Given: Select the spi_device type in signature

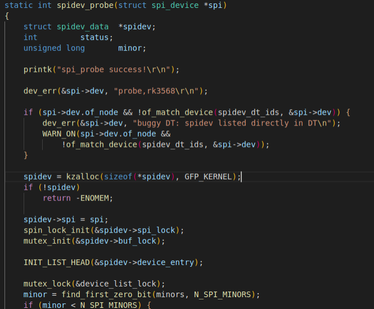Looking at the screenshot, I should [x=175, y=5].
